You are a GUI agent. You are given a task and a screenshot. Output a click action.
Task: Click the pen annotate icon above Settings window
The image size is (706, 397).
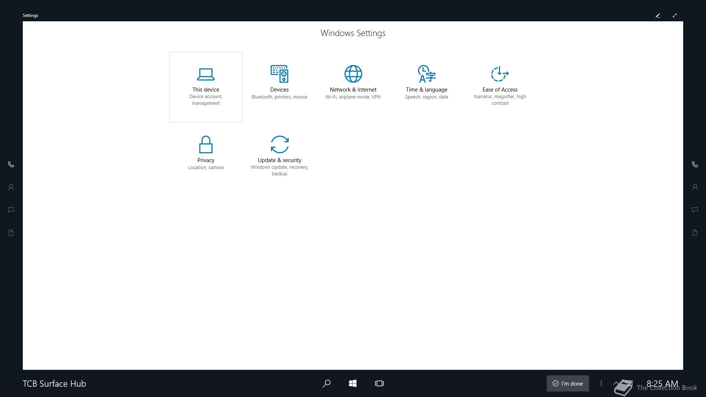pos(658,15)
